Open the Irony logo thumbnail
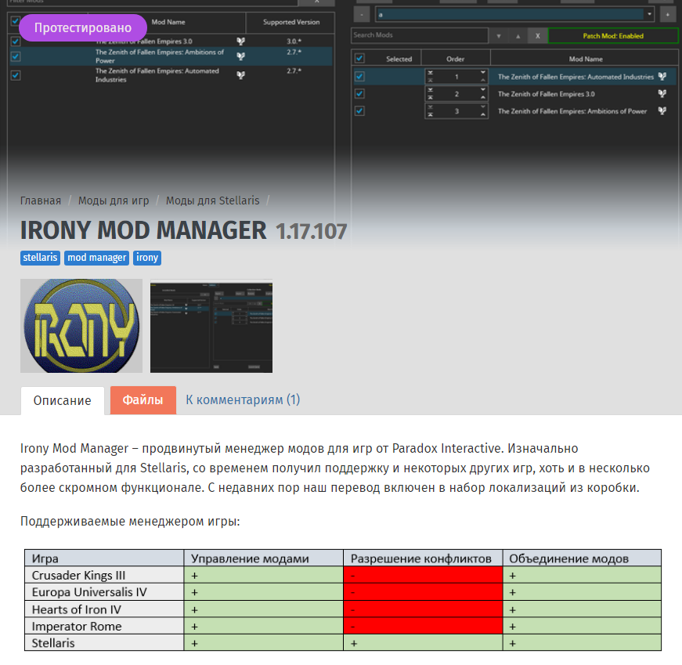682x665 pixels. (81, 326)
